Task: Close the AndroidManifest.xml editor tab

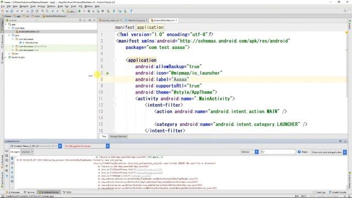Action: [176, 20]
